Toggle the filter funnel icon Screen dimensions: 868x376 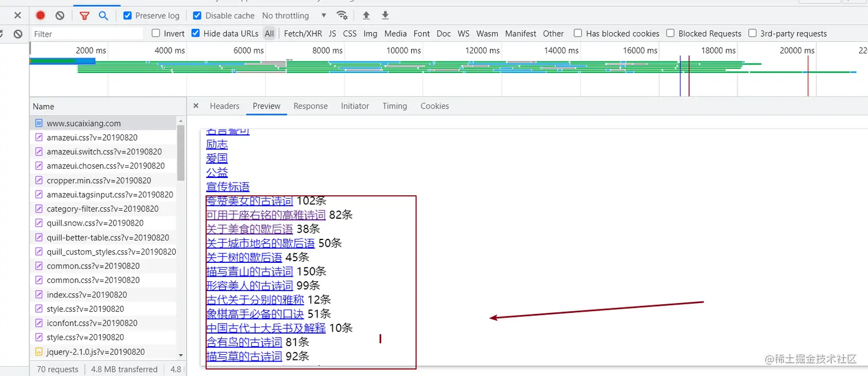click(84, 15)
